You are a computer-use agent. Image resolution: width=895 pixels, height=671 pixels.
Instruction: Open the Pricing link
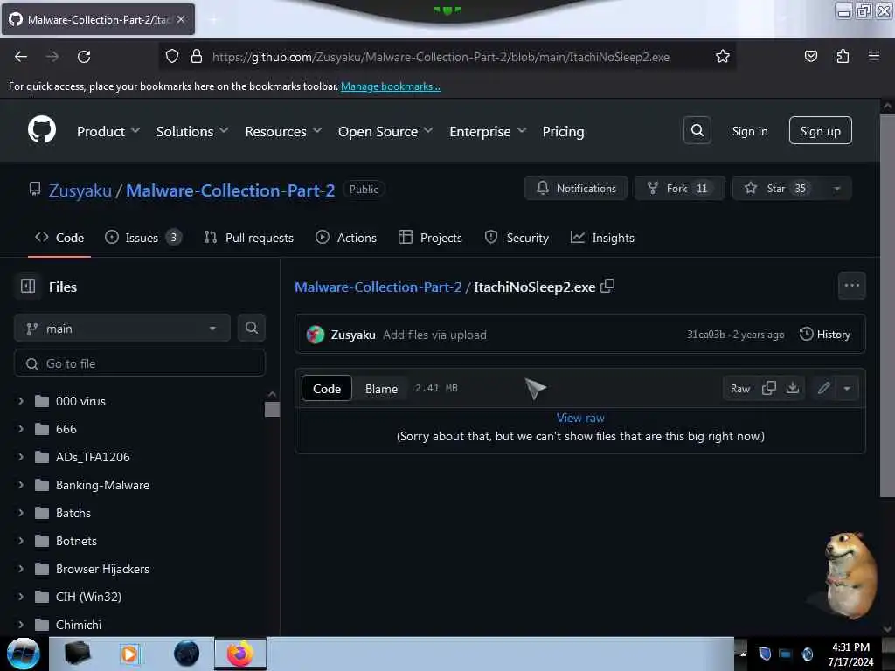click(563, 131)
